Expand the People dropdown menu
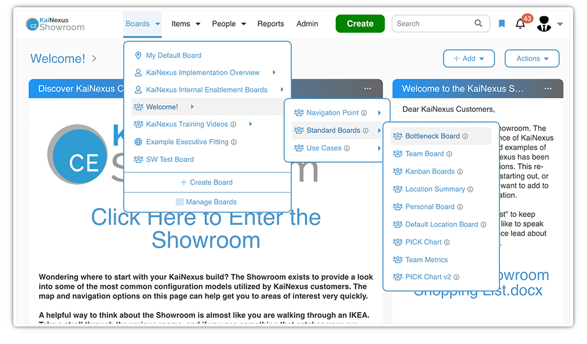The width and height of the screenshot is (587, 344). (228, 24)
